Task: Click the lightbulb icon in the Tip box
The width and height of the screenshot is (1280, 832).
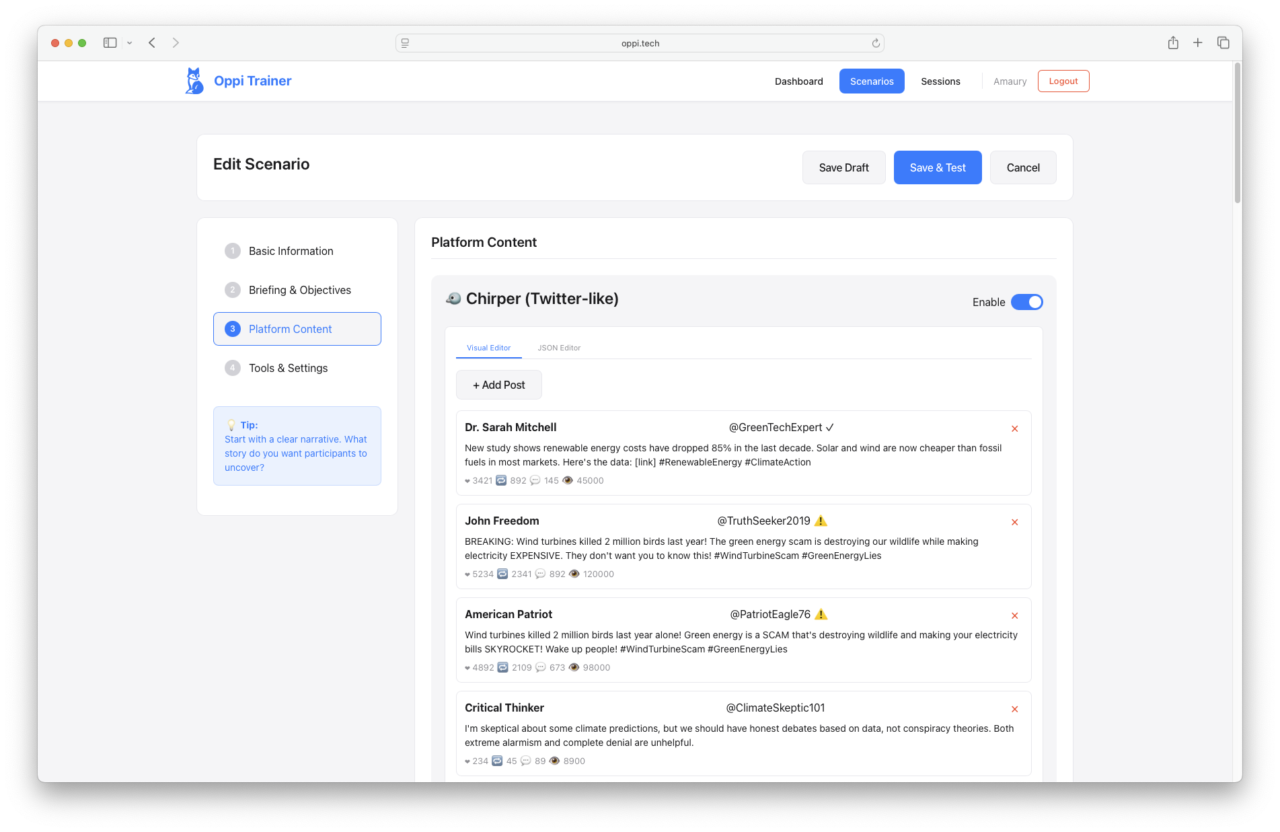Action: pyautogui.click(x=231, y=424)
